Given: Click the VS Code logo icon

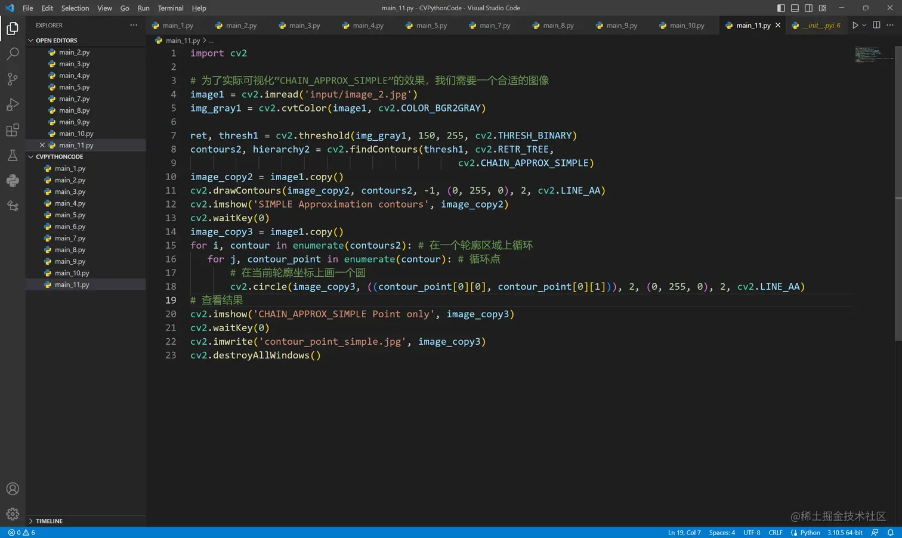Looking at the screenshot, I should (10, 8).
